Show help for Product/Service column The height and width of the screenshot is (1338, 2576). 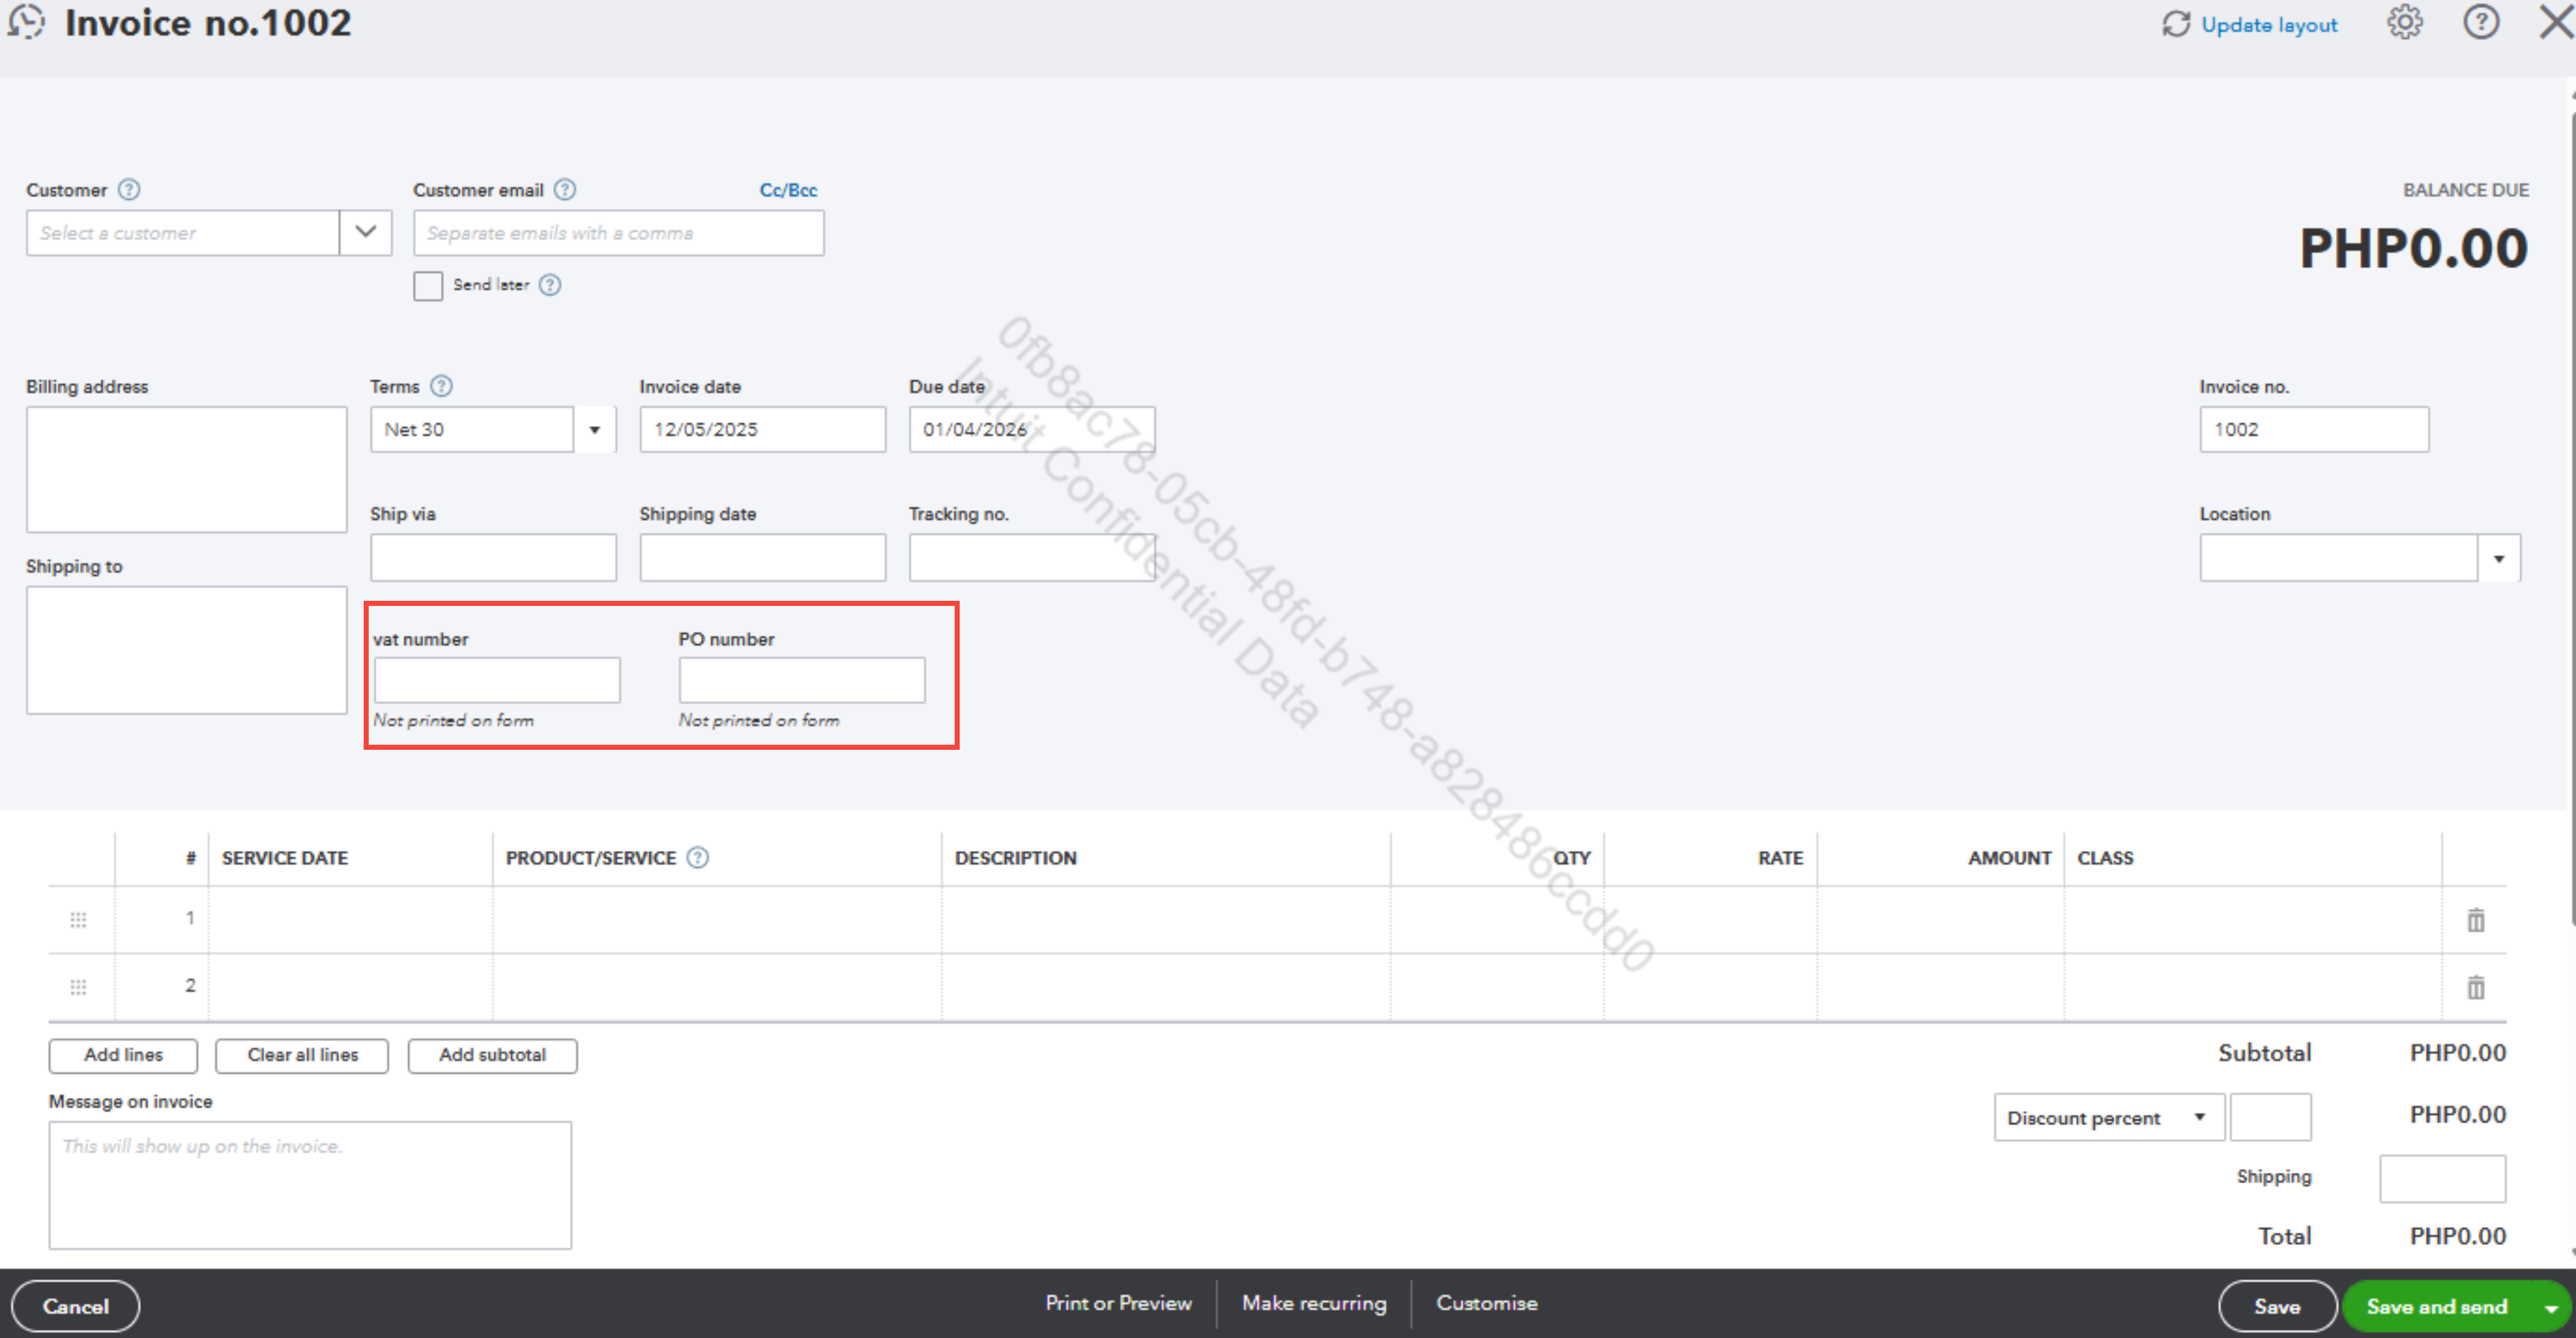[698, 857]
